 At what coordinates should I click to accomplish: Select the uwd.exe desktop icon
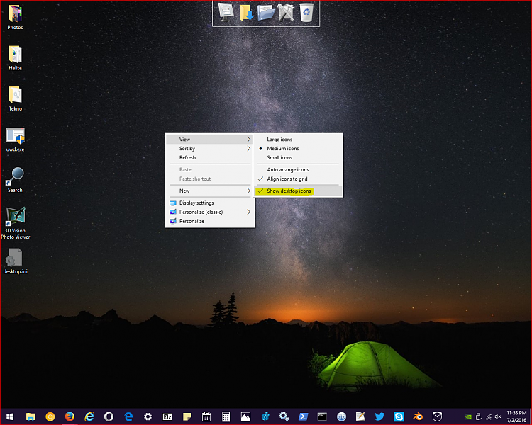(16, 140)
